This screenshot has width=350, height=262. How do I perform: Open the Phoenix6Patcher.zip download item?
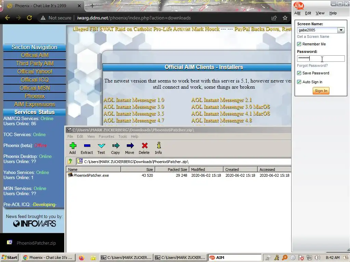click(x=31, y=243)
